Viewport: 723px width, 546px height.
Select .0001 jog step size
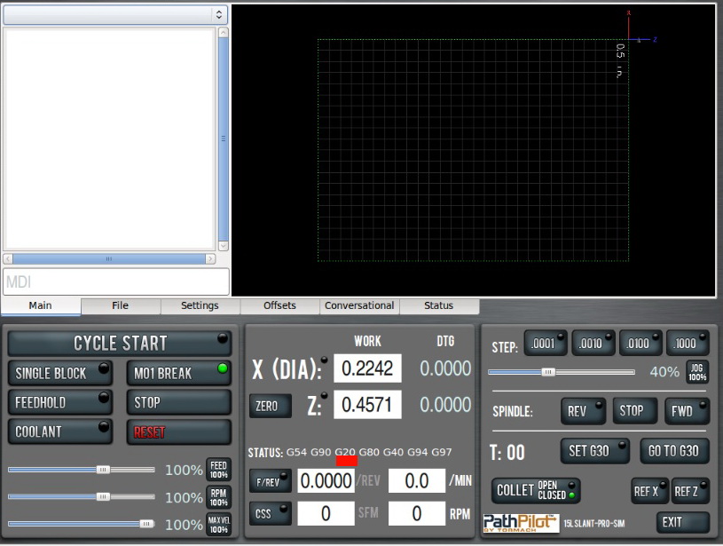pyautogui.click(x=546, y=344)
